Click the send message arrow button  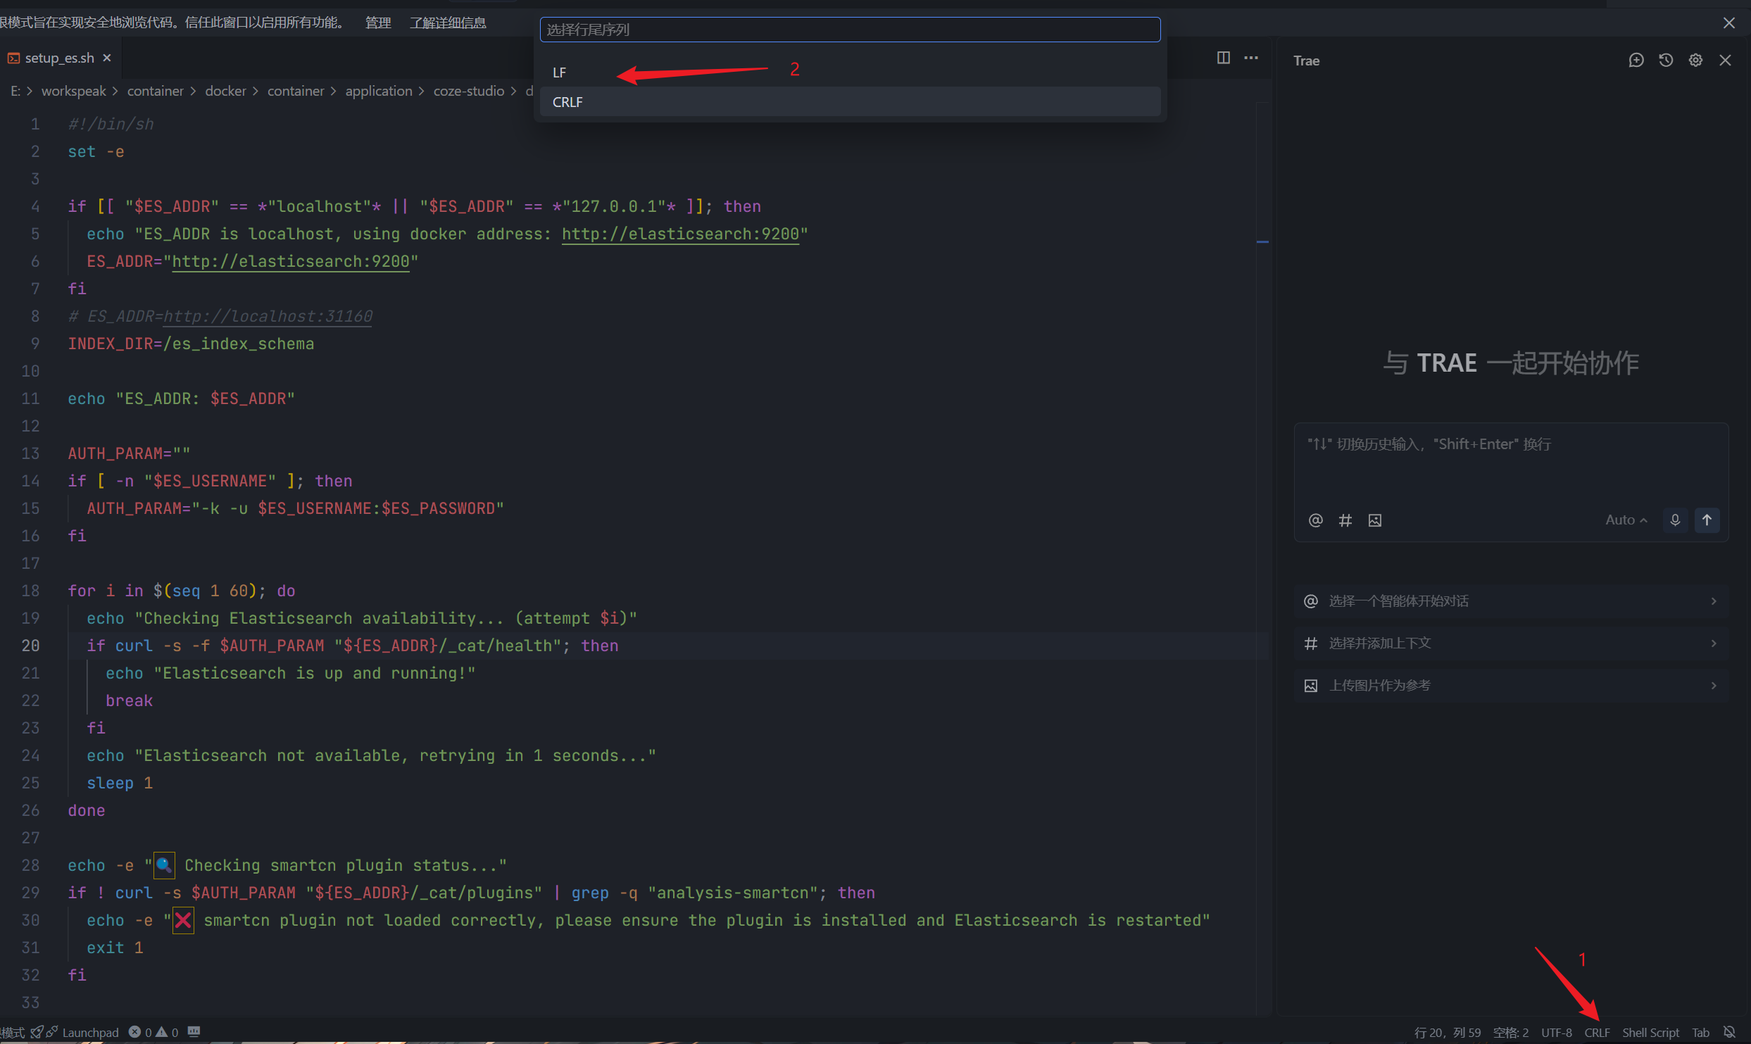(1707, 520)
